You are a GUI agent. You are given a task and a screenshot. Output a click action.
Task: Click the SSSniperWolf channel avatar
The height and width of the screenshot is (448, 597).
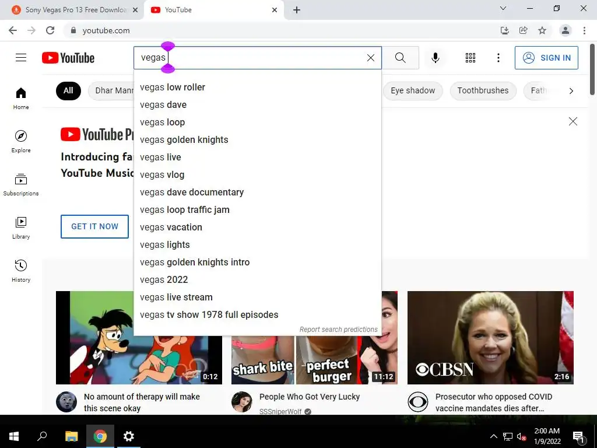coord(242,402)
